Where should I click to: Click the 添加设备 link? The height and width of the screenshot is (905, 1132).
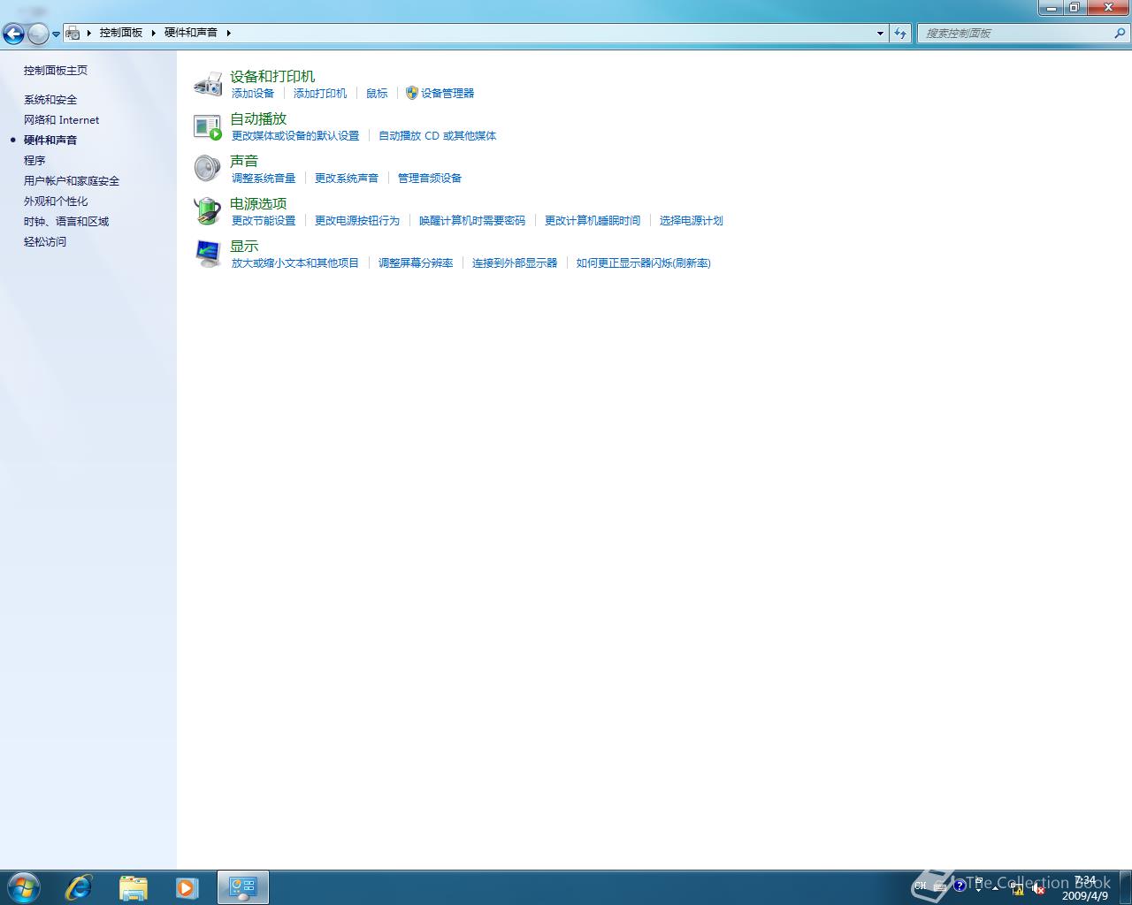tap(253, 94)
